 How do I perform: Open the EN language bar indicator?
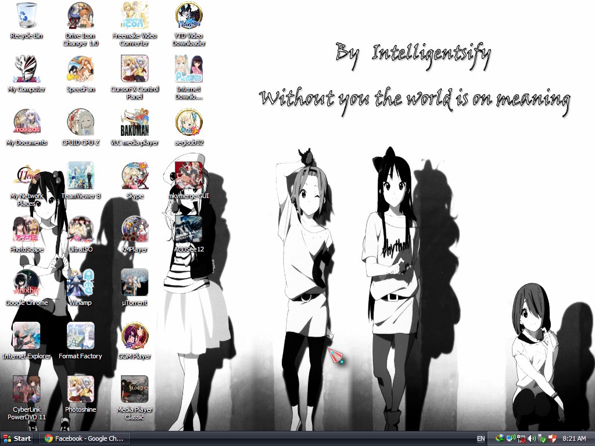coord(481,439)
